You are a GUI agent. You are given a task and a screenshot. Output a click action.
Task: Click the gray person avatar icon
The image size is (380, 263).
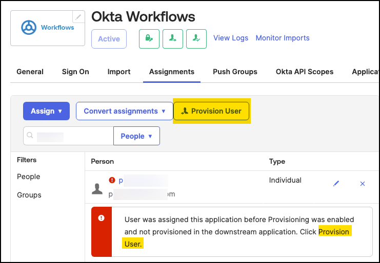coord(97,189)
